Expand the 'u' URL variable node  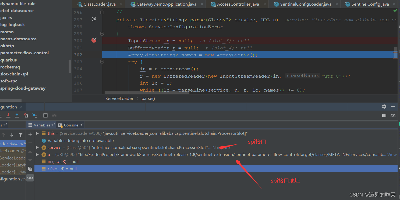(x=37, y=154)
